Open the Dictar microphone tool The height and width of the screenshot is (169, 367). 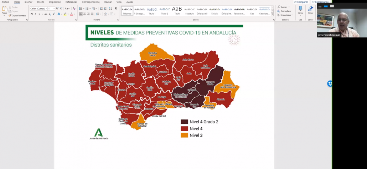[300, 10]
